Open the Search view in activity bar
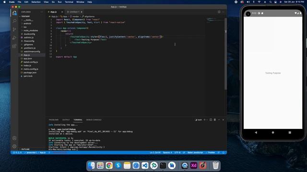This screenshot has width=307, height=172. (x=14, y=21)
